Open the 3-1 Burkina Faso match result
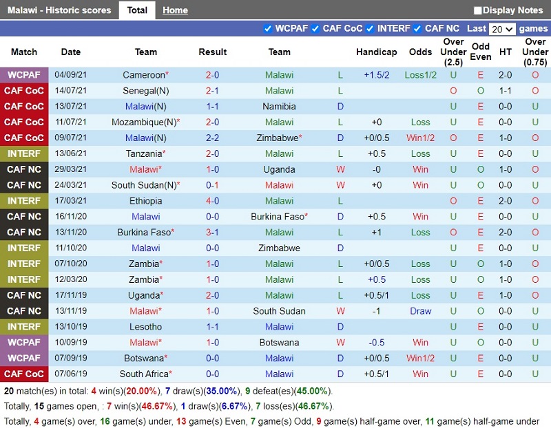This screenshot has height=428, width=551. 213,233
